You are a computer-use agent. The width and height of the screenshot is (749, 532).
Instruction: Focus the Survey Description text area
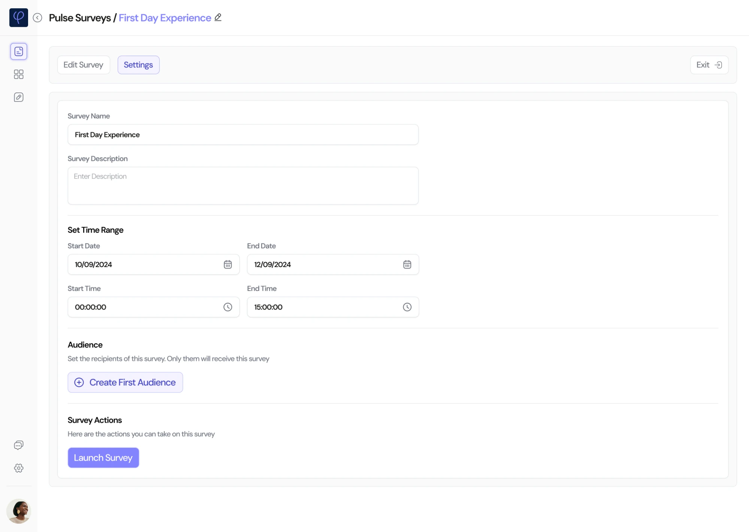(x=243, y=186)
